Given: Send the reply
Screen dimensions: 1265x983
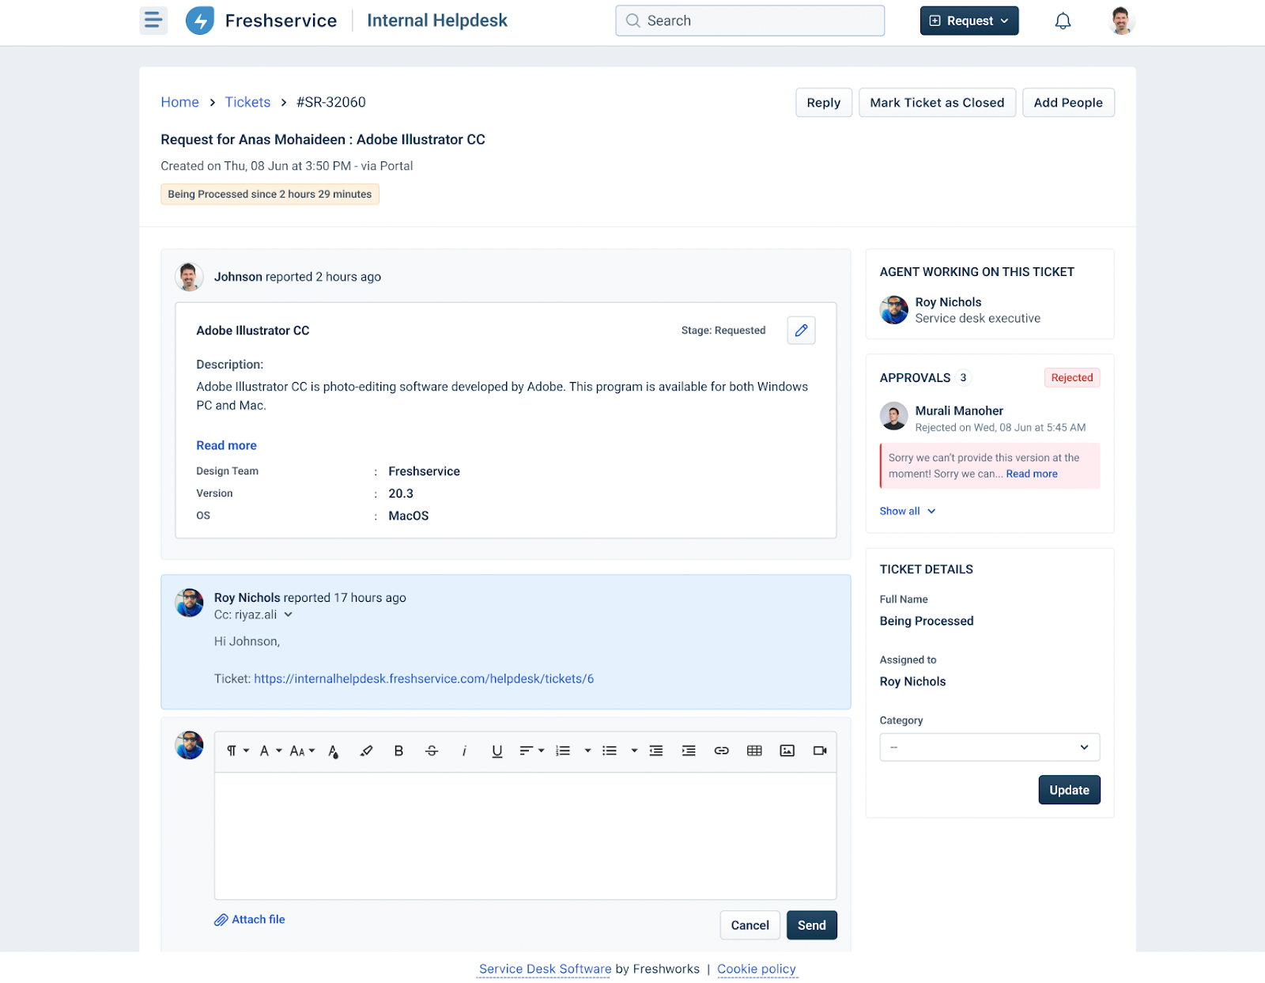Looking at the screenshot, I should click(811, 925).
